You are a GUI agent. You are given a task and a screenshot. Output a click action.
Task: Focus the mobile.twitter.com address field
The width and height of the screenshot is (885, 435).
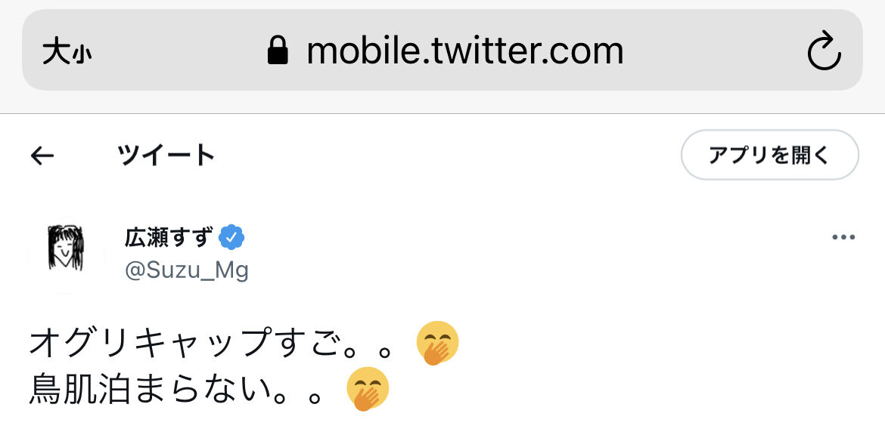464,51
